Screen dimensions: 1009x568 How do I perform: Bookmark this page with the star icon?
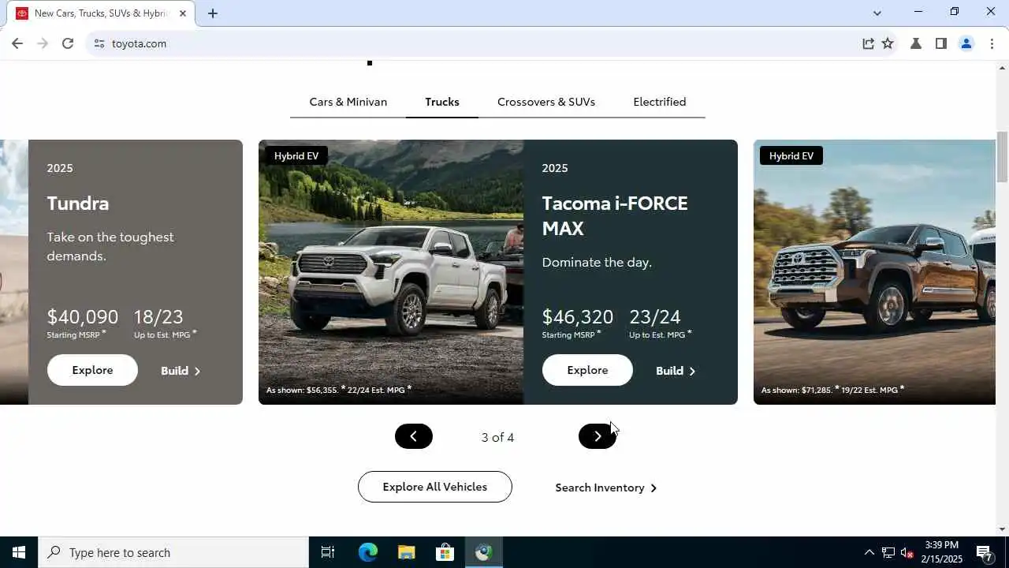pyautogui.click(x=888, y=43)
